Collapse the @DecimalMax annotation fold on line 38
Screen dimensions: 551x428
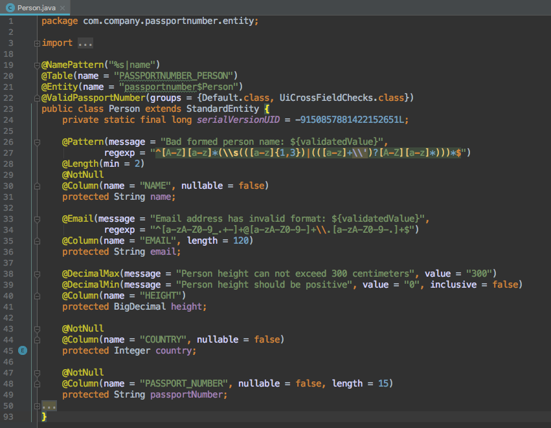37,273
